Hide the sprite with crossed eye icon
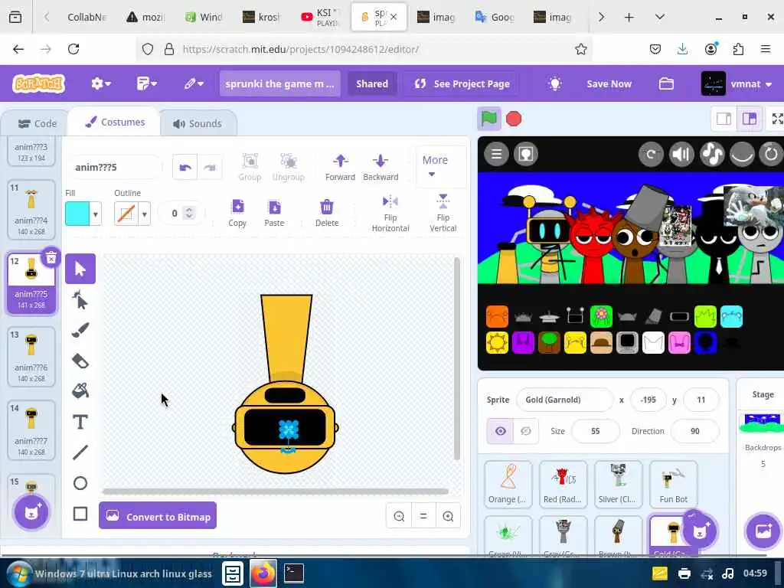The image size is (784, 588). pos(526,431)
